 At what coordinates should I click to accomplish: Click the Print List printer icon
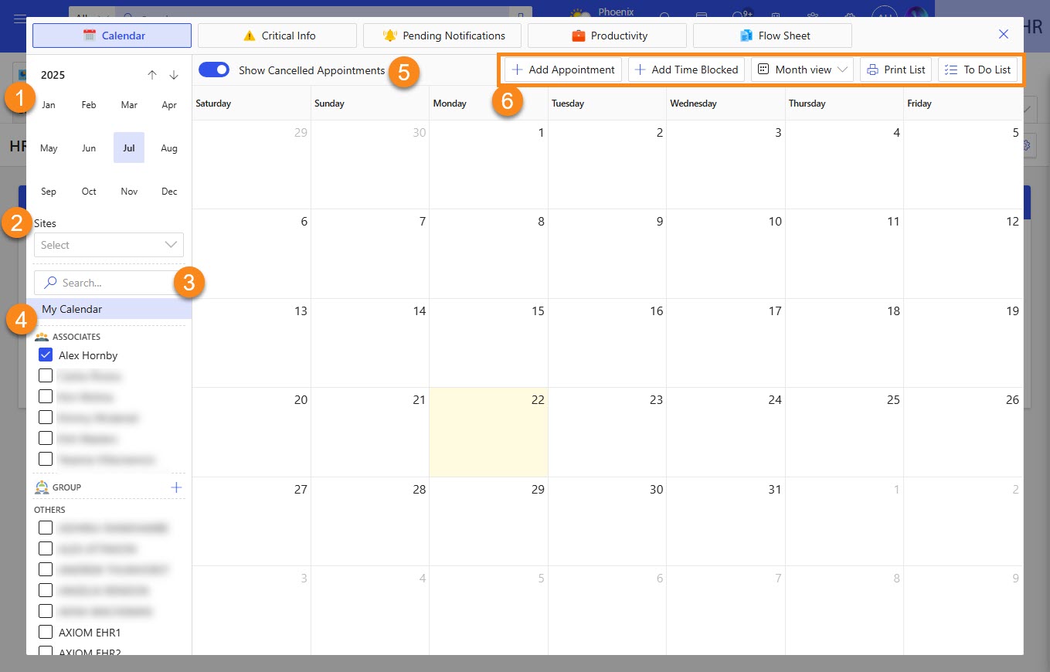pos(872,70)
